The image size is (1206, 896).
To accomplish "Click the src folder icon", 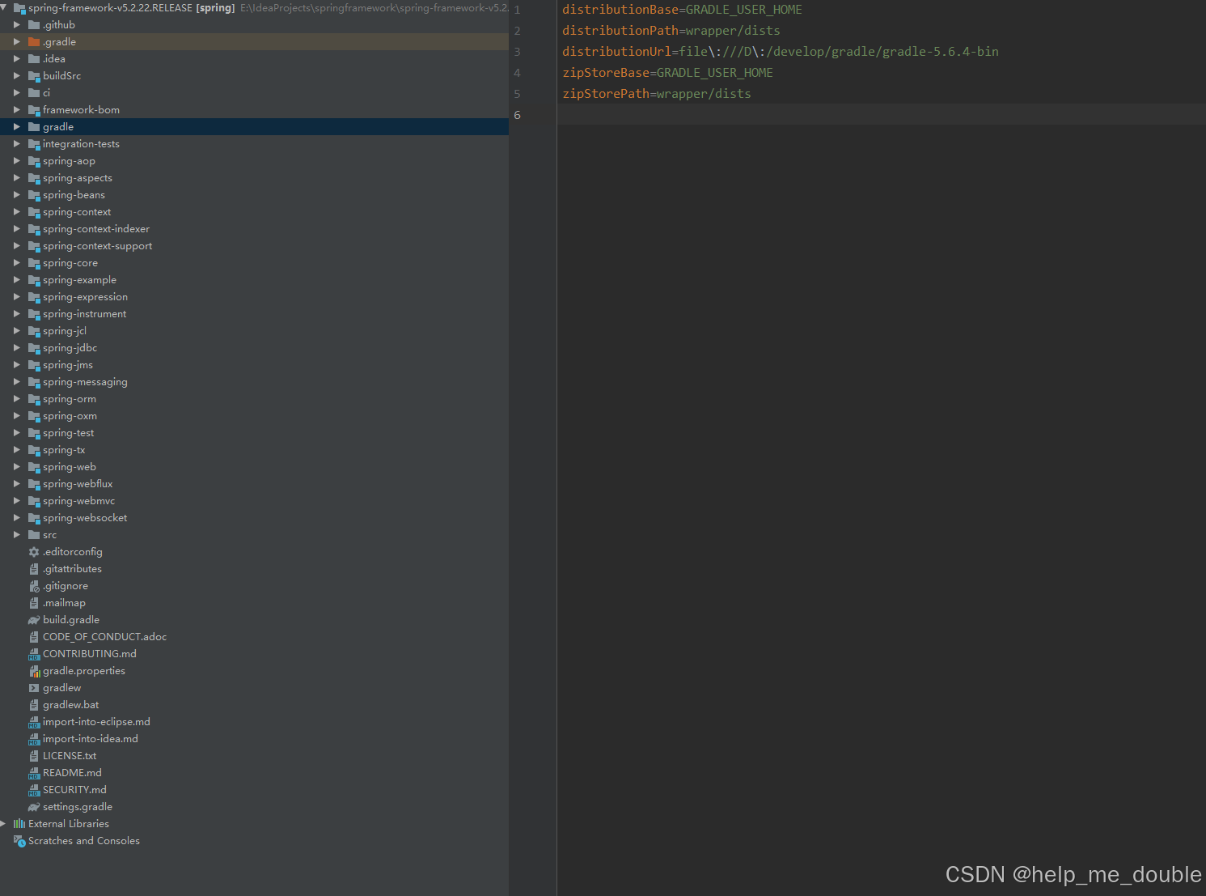I will pyautogui.click(x=34, y=535).
